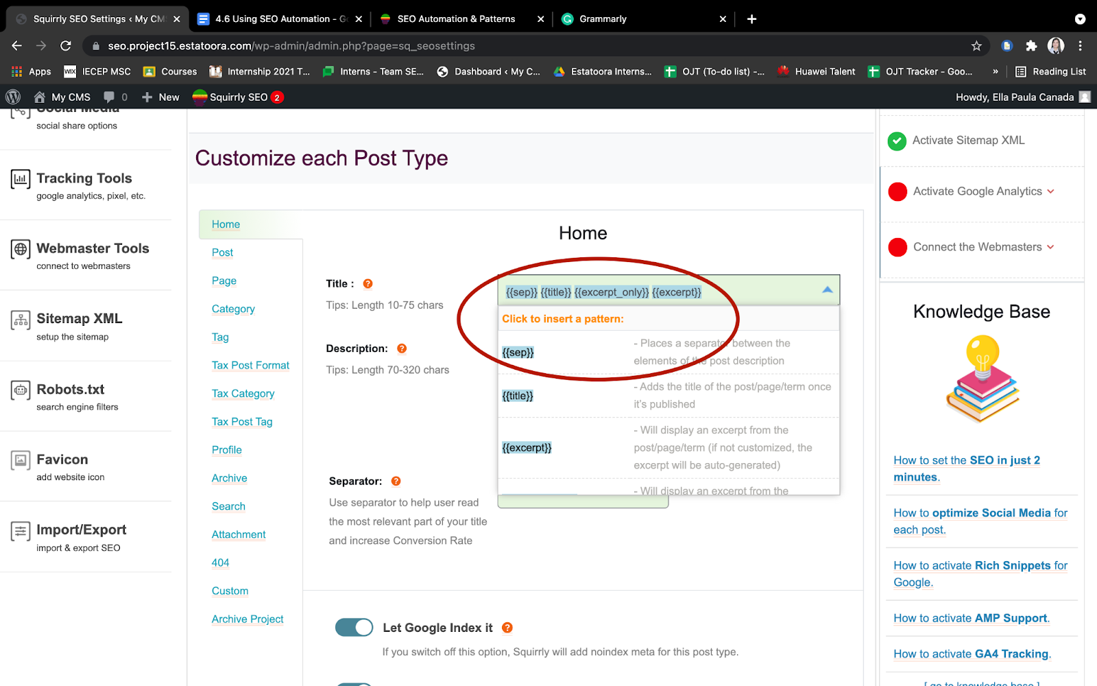The width and height of the screenshot is (1097, 686).
Task: Click the Title help question mark icon
Action: tap(367, 284)
